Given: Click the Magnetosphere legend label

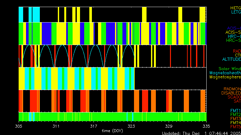Looking at the screenshot, I should tap(225, 77).
